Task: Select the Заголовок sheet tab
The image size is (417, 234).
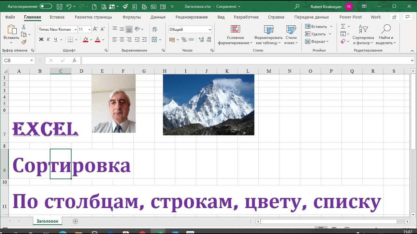Action: pos(47,221)
